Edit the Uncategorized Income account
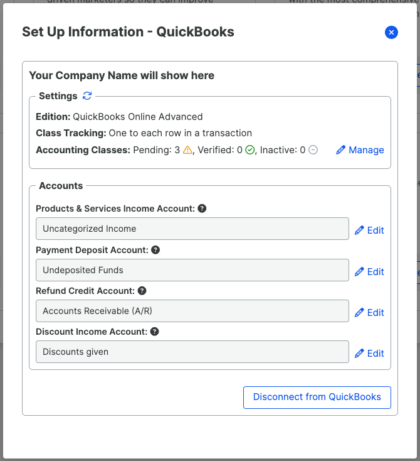This screenshot has width=420, height=461. [369, 230]
